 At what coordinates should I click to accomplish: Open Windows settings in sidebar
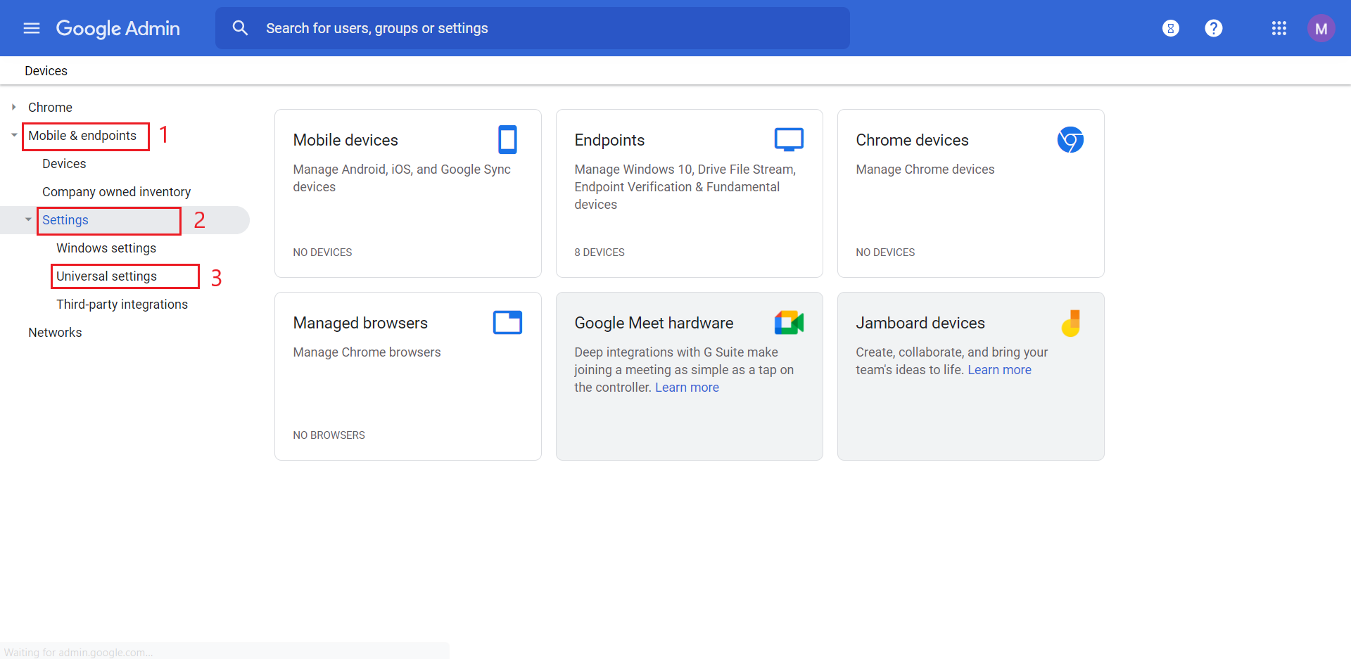point(106,248)
